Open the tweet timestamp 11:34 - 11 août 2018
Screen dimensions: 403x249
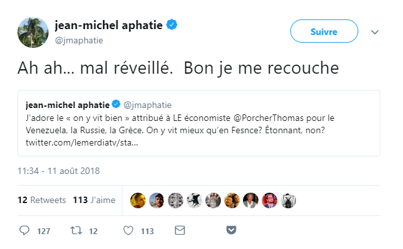coord(58,171)
